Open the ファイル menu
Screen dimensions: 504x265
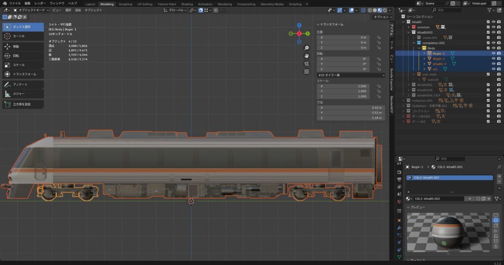pyautogui.click(x=15, y=3)
